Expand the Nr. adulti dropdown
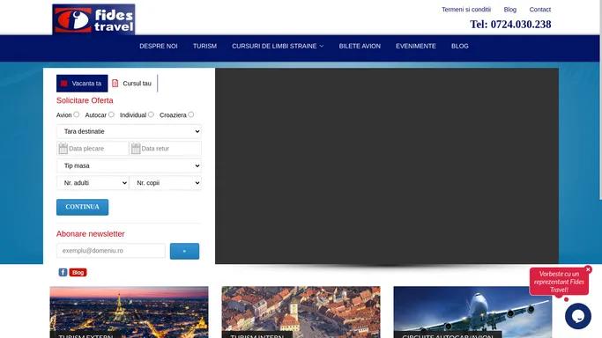This screenshot has height=338, width=602. tap(93, 183)
